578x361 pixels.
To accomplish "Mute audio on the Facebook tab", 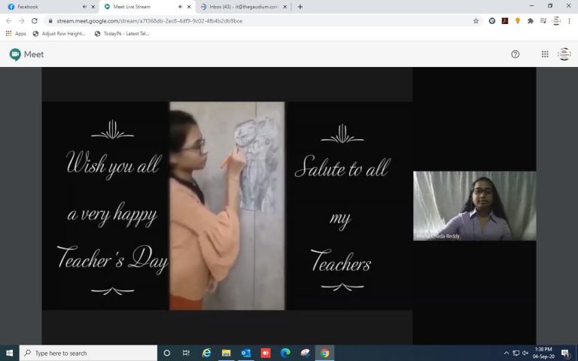I will 84,7.
